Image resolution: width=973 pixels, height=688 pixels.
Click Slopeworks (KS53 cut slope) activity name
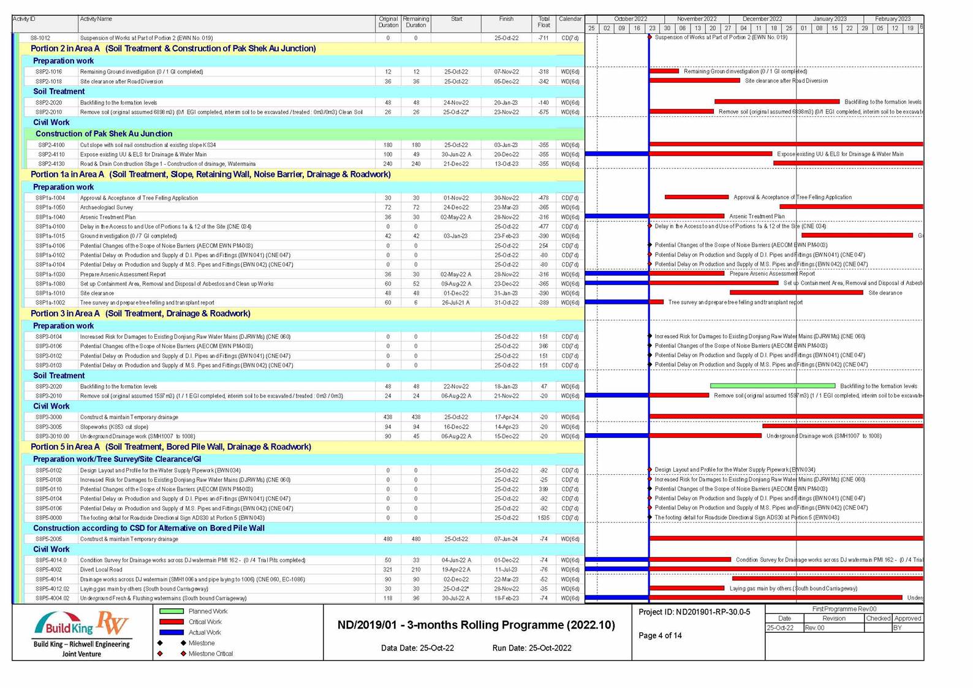click(x=114, y=427)
